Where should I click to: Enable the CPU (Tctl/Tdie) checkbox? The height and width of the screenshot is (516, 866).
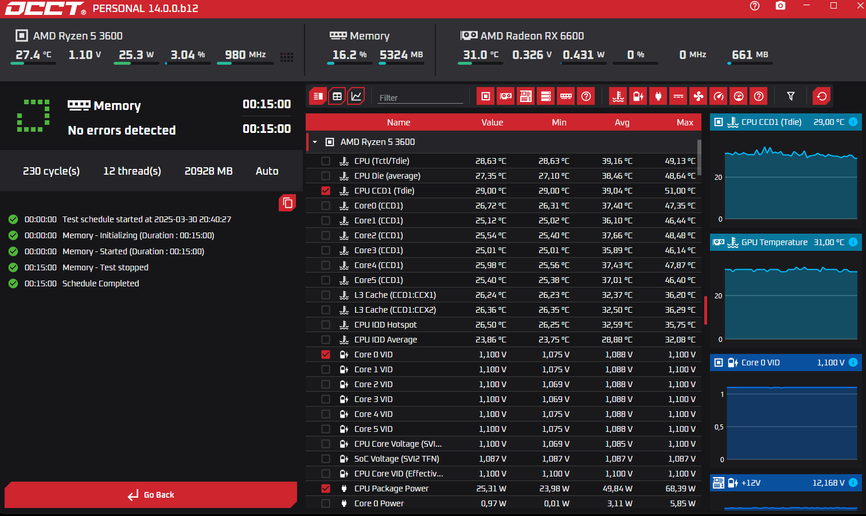tap(326, 161)
